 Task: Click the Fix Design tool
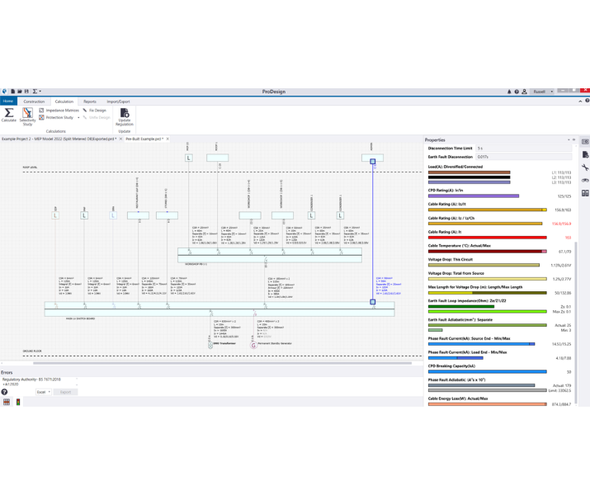pyautogui.click(x=95, y=110)
